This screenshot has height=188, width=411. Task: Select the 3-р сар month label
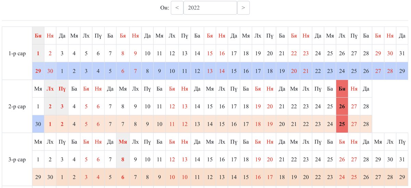(17, 159)
